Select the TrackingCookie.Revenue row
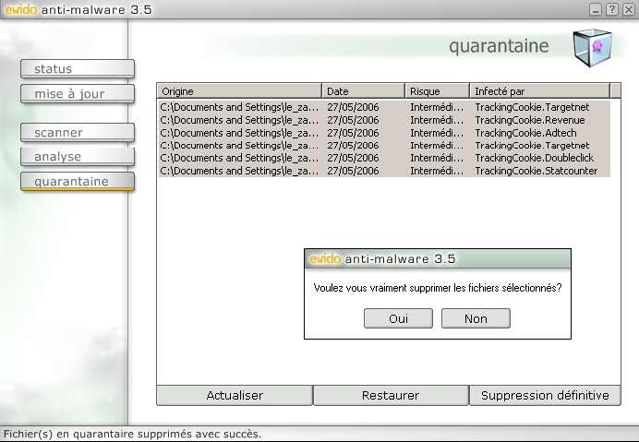This screenshot has height=442, width=639. coord(384,120)
